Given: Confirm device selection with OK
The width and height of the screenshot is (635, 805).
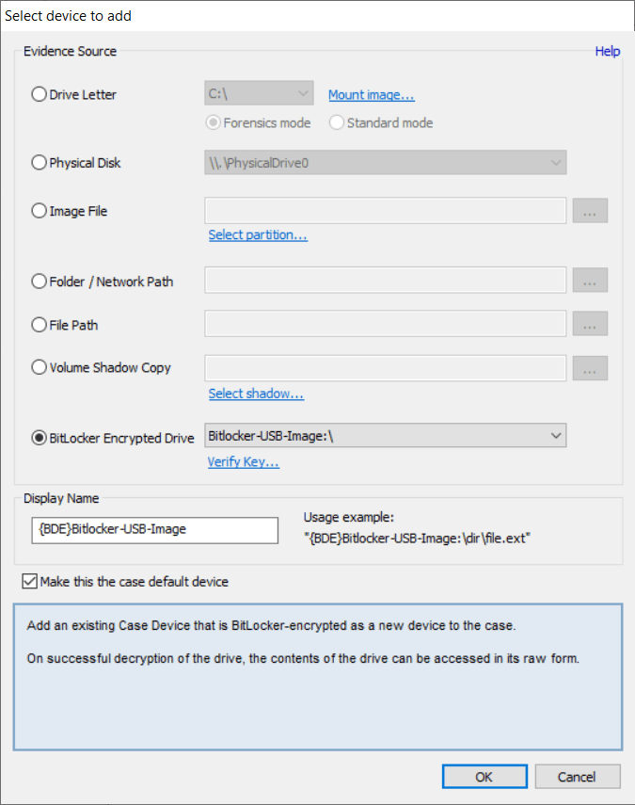Looking at the screenshot, I should coord(484,776).
